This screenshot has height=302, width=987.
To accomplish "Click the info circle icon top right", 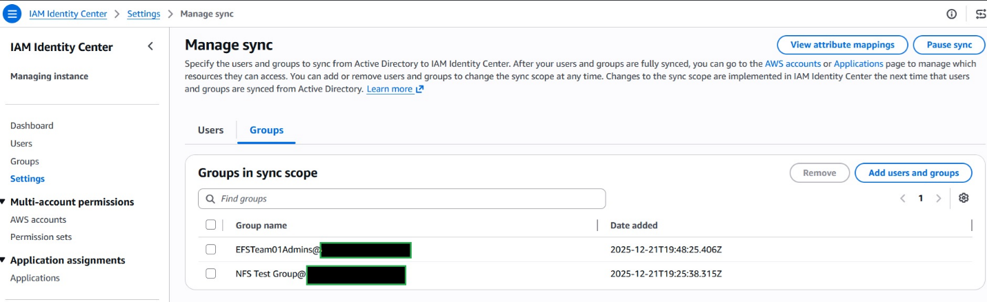I will 952,14.
